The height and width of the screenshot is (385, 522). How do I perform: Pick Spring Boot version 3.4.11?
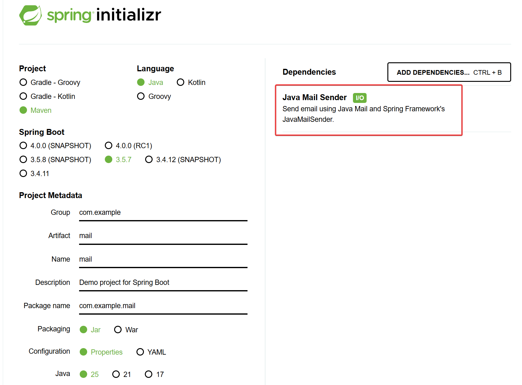point(23,174)
